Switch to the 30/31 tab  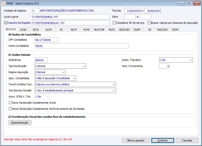click(x=36, y=29)
